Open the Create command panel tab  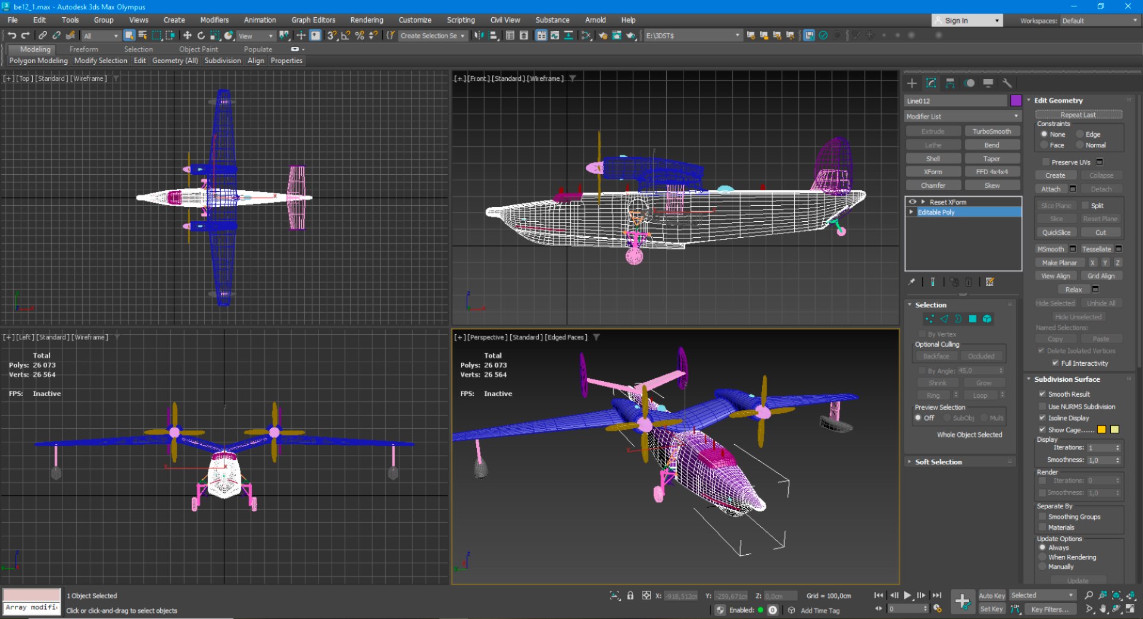coord(912,83)
